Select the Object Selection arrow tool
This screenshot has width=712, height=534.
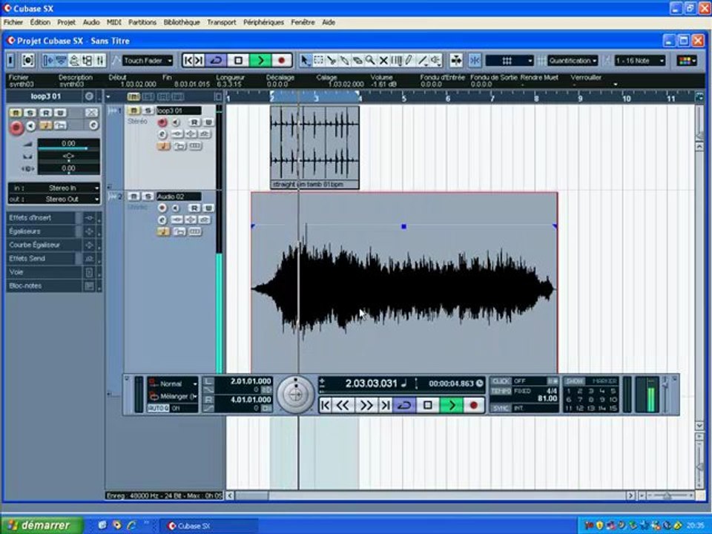(305, 60)
